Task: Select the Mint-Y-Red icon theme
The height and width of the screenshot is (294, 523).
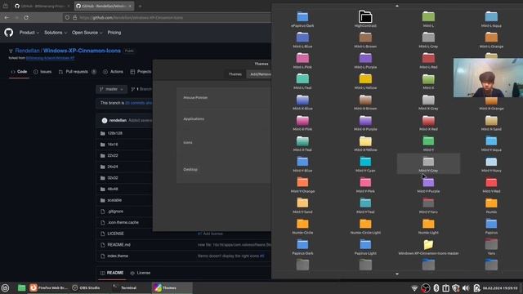Action: tap(491, 185)
